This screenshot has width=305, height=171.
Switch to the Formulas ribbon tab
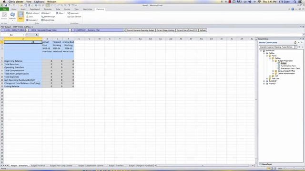(x=48, y=9)
